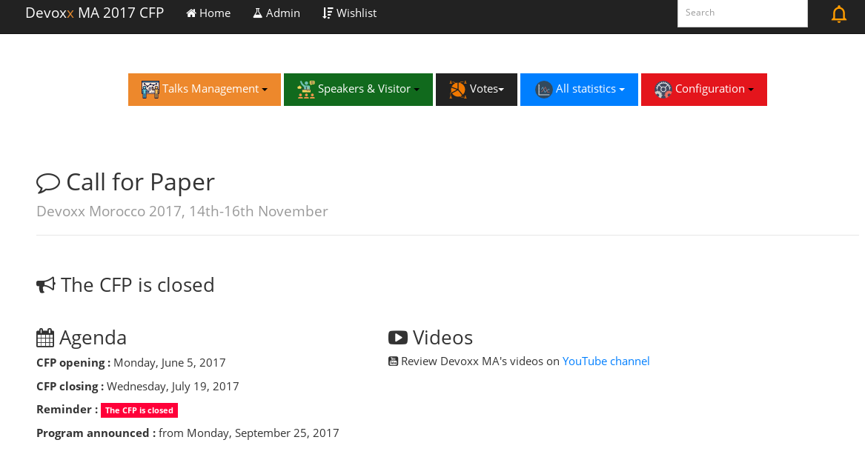Click the Wishlist sort icon
Viewport: 865px width, 457px height.
[328, 13]
